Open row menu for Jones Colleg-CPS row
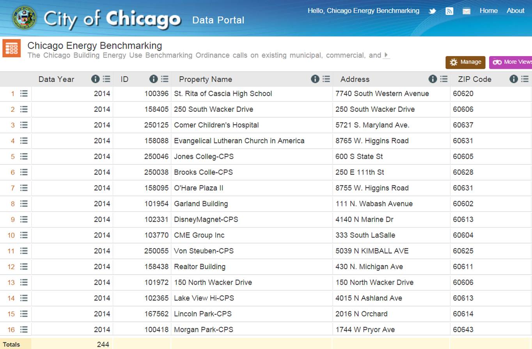Image resolution: width=532 pixels, height=349 pixels. tap(24, 156)
